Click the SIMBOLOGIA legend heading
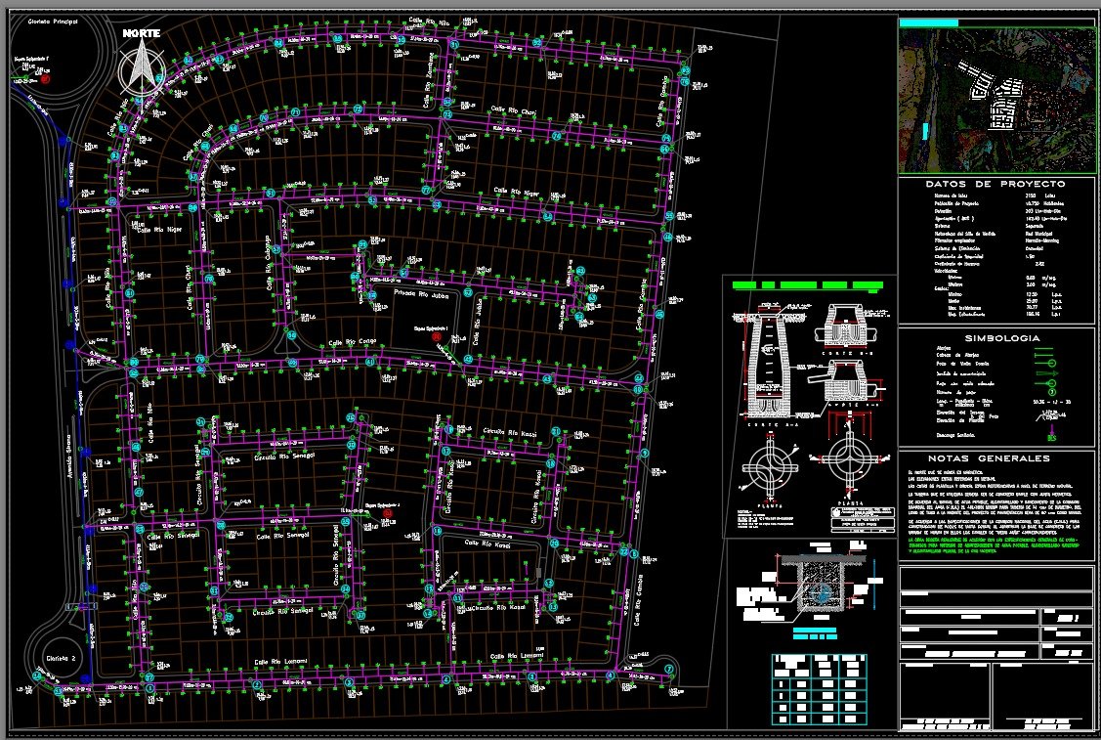The width and height of the screenshot is (1101, 740). tap(996, 338)
